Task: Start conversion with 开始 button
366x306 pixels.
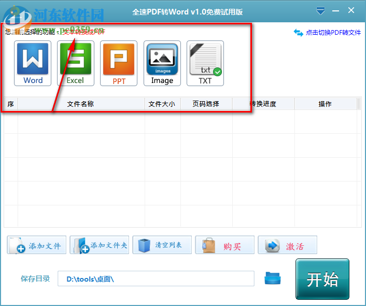Action: [x=322, y=279]
